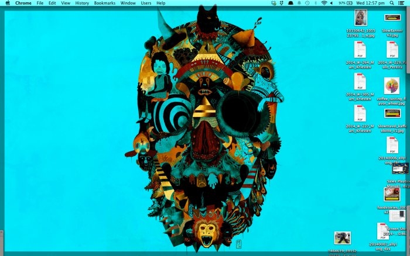Select the 1464619_10152 photo thumbnail

pos(343,238)
